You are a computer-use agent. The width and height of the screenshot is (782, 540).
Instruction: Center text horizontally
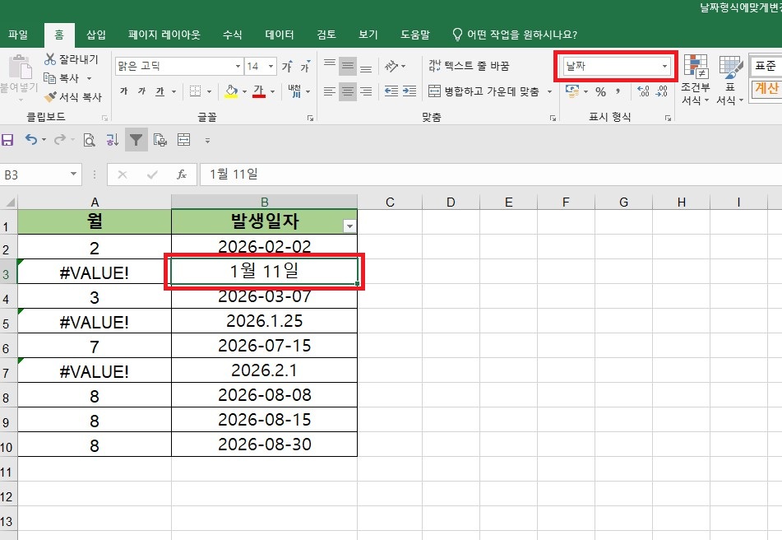click(348, 91)
